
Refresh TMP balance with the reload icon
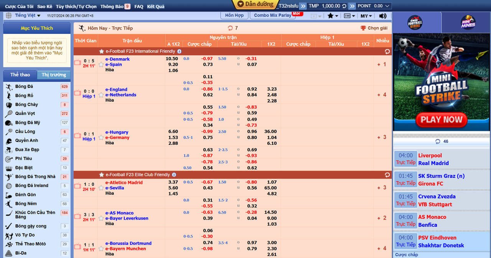344,6
